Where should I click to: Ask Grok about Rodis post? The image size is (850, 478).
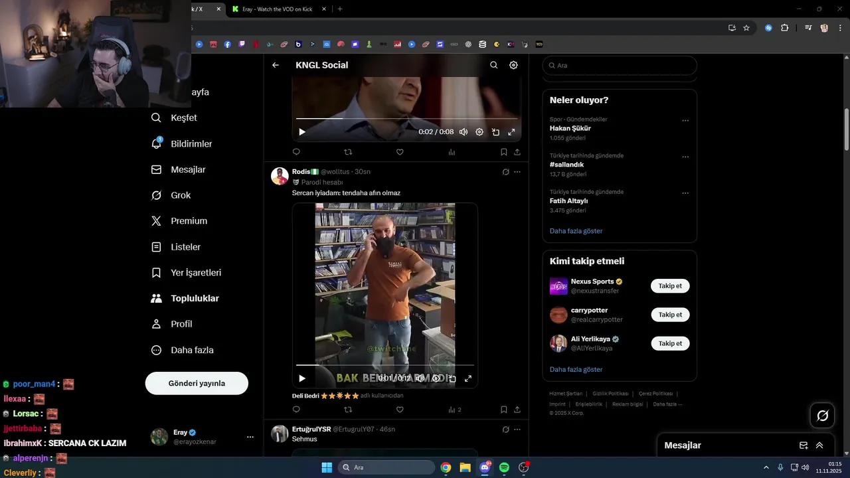coord(505,172)
